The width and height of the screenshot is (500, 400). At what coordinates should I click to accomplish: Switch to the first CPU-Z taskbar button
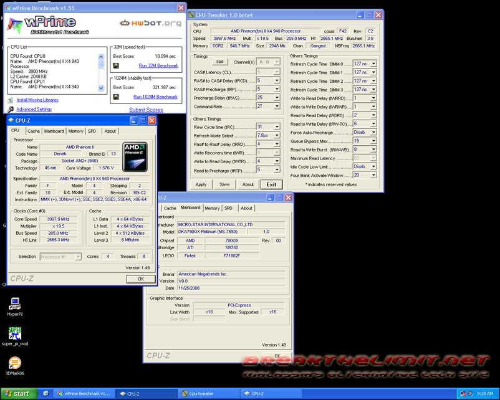146,394
